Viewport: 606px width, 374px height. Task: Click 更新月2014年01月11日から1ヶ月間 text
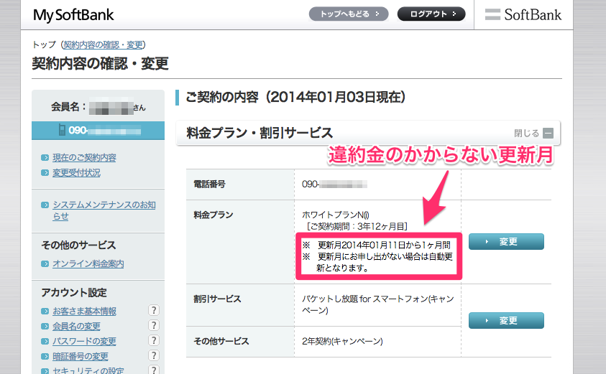point(384,245)
